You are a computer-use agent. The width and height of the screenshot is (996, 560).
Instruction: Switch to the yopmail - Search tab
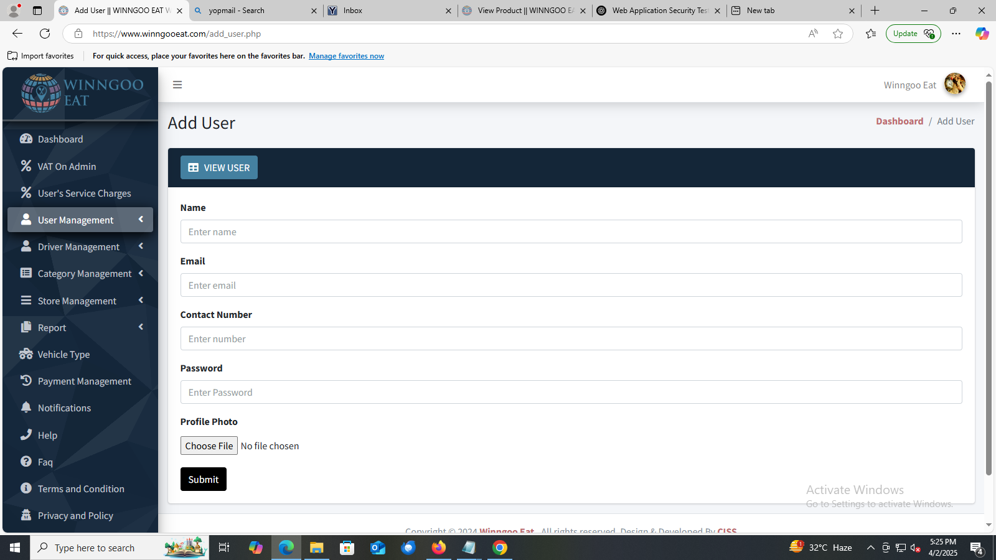(x=255, y=11)
